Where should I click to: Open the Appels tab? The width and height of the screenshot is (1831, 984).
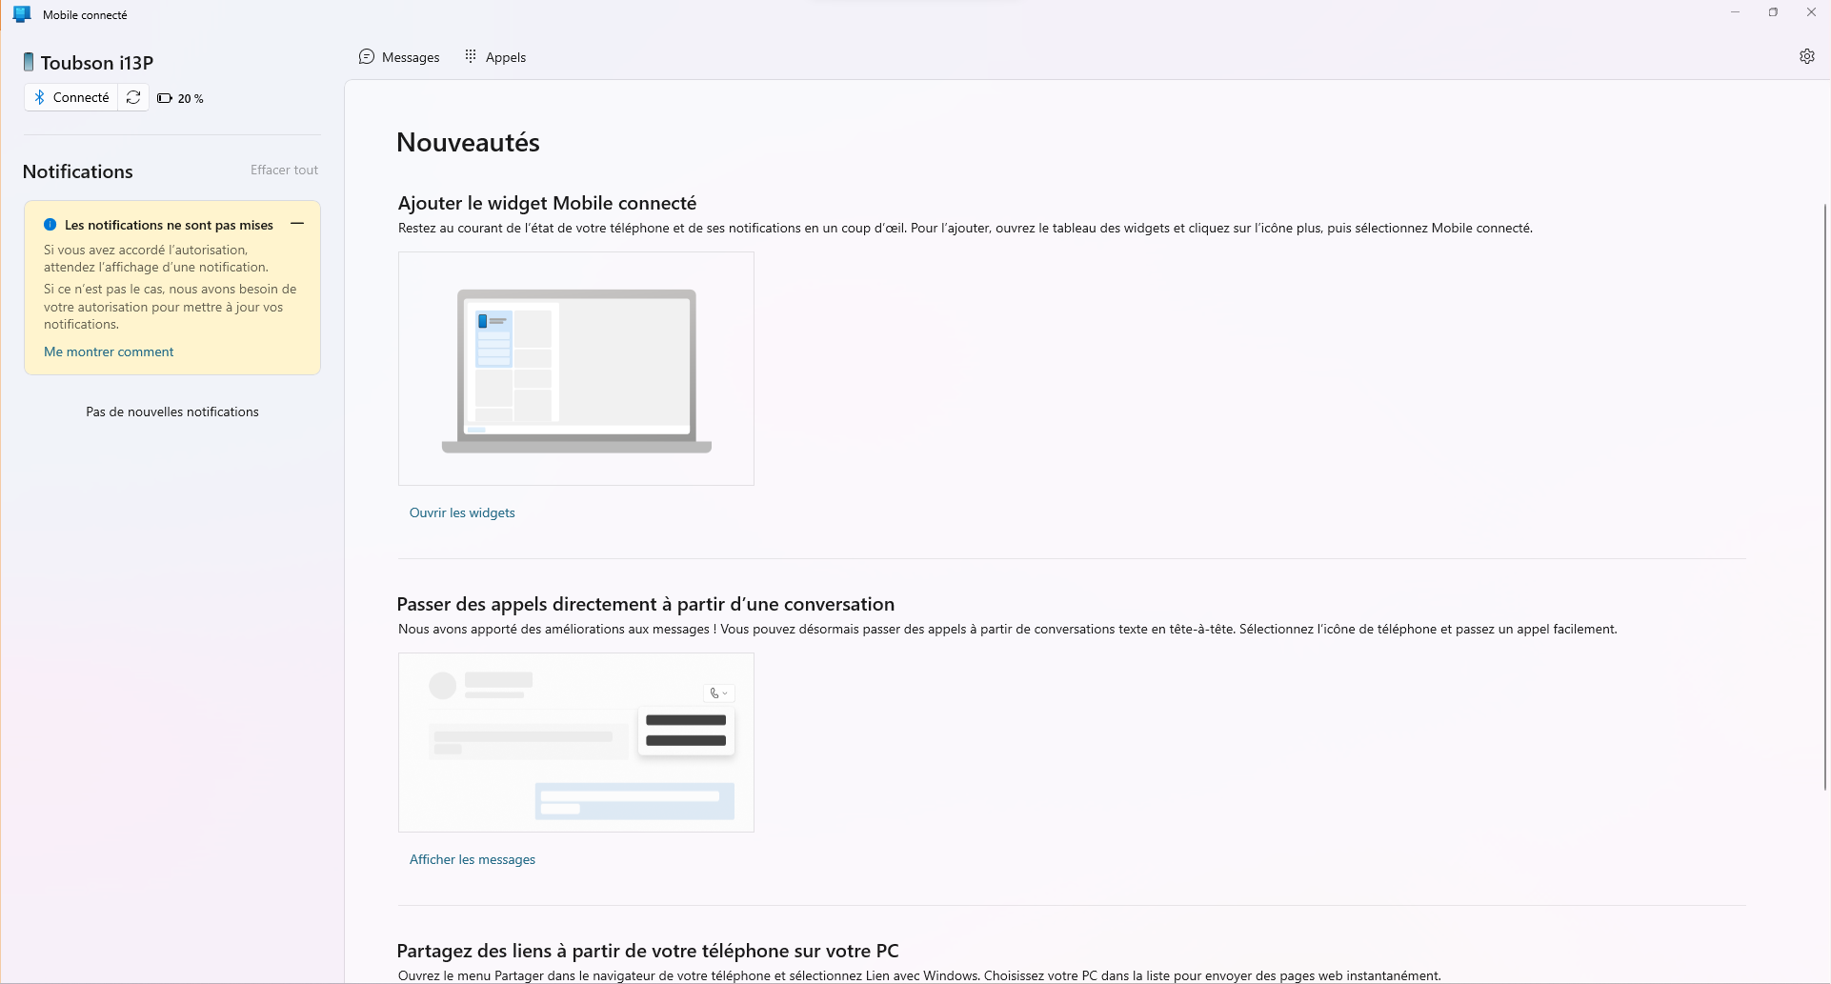click(x=494, y=57)
